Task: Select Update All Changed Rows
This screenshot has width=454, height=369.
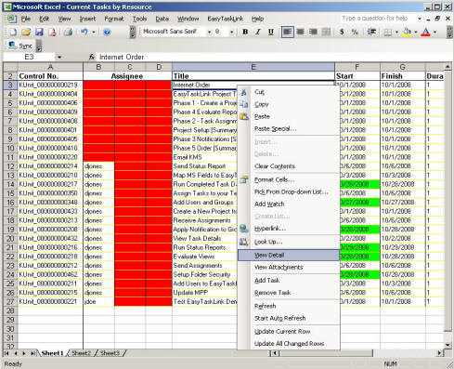Action: [x=289, y=344]
